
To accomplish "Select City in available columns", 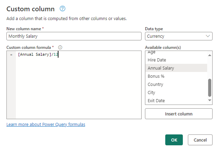I will tap(176, 92).
